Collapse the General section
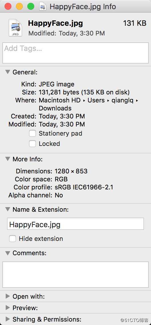This screenshot has height=325, width=151. [x=8, y=72]
